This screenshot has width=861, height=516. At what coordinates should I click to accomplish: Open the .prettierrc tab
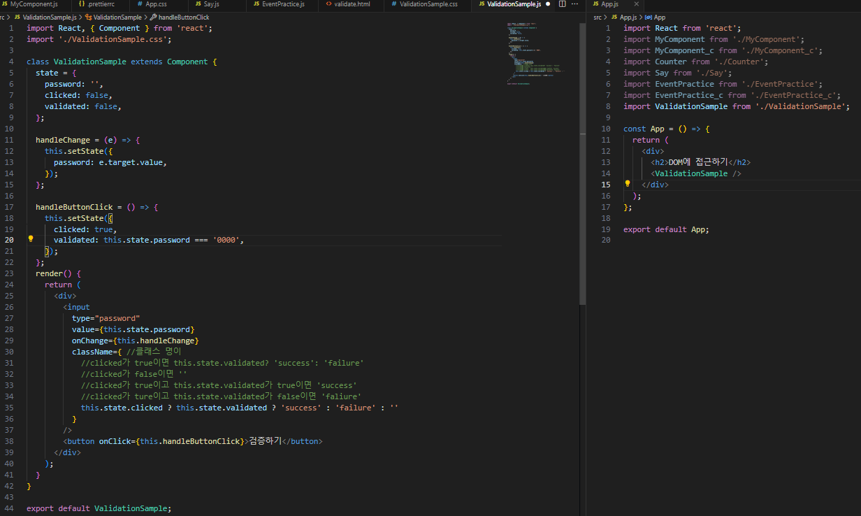pos(100,4)
